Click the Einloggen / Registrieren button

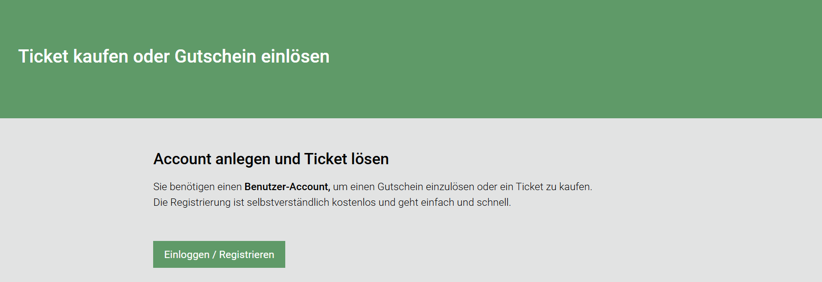click(219, 254)
